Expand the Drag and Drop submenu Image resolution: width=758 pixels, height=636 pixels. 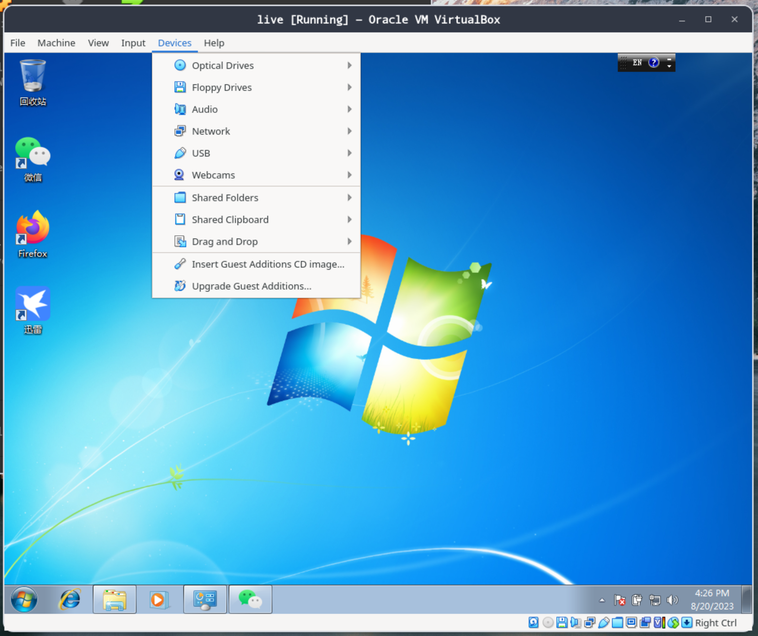pyautogui.click(x=256, y=242)
